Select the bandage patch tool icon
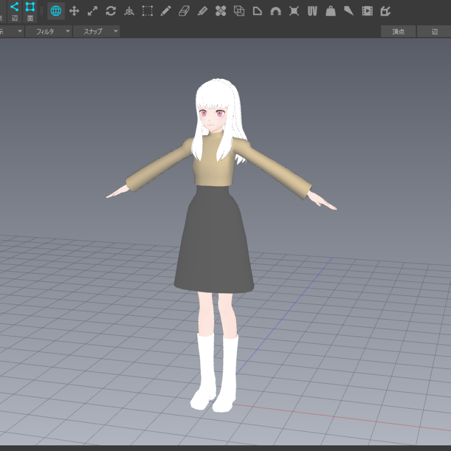The width and height of the screenshot is (451, 451). 220,11
